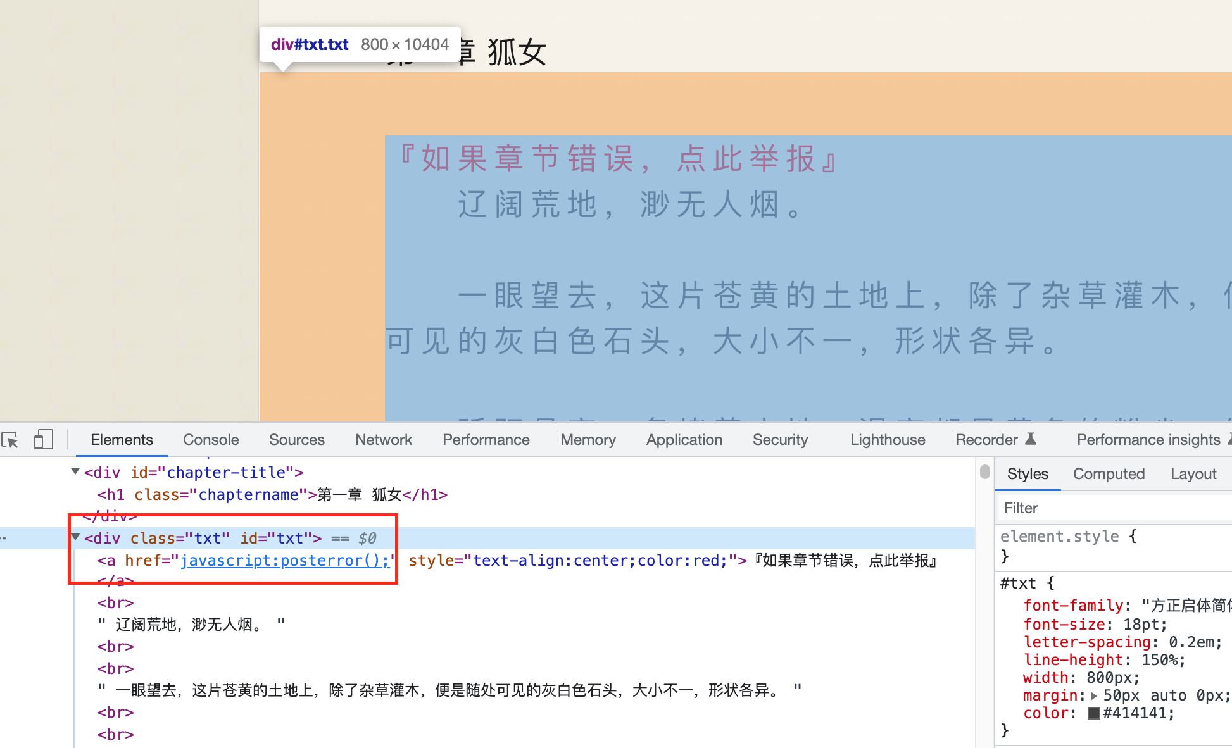The image size is (1232, 748).
Task: Collapse the div id="chapter-title" node
Action: [x=75, y=471]
